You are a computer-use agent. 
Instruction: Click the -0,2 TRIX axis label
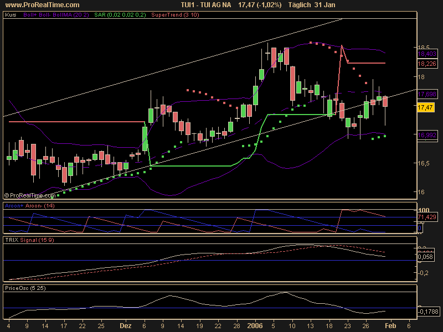click(x=423, y=273)
